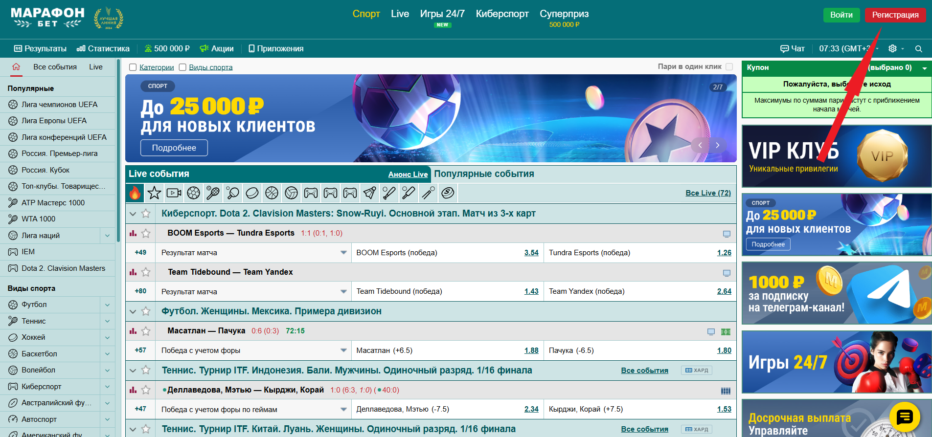
Task: Collapse the Купон panel arrow
Action: coord(925,68)
